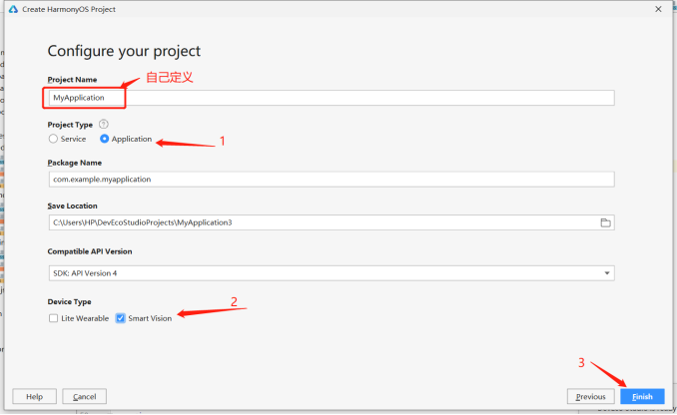Open the Save Location folder browse icon
The image size is (677, 415).
pos(605,222)
